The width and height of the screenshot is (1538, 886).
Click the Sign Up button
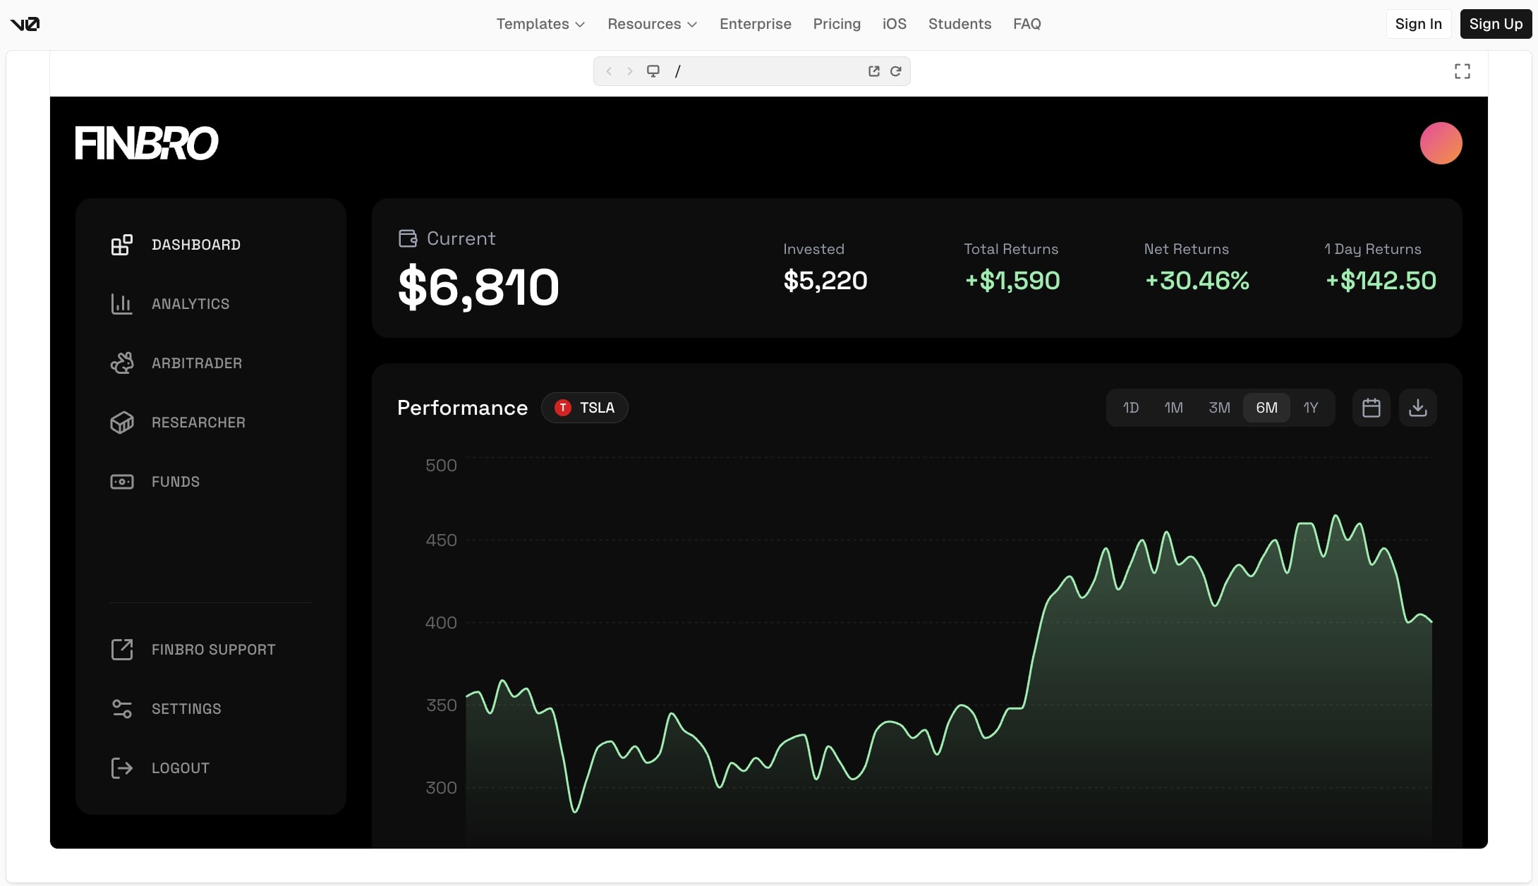[1495, 24]
